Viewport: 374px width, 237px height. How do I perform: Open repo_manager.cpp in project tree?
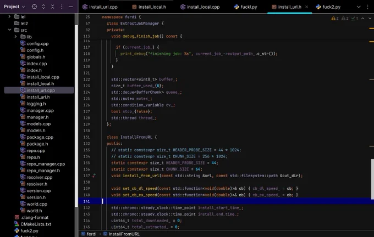pos(43,163)
